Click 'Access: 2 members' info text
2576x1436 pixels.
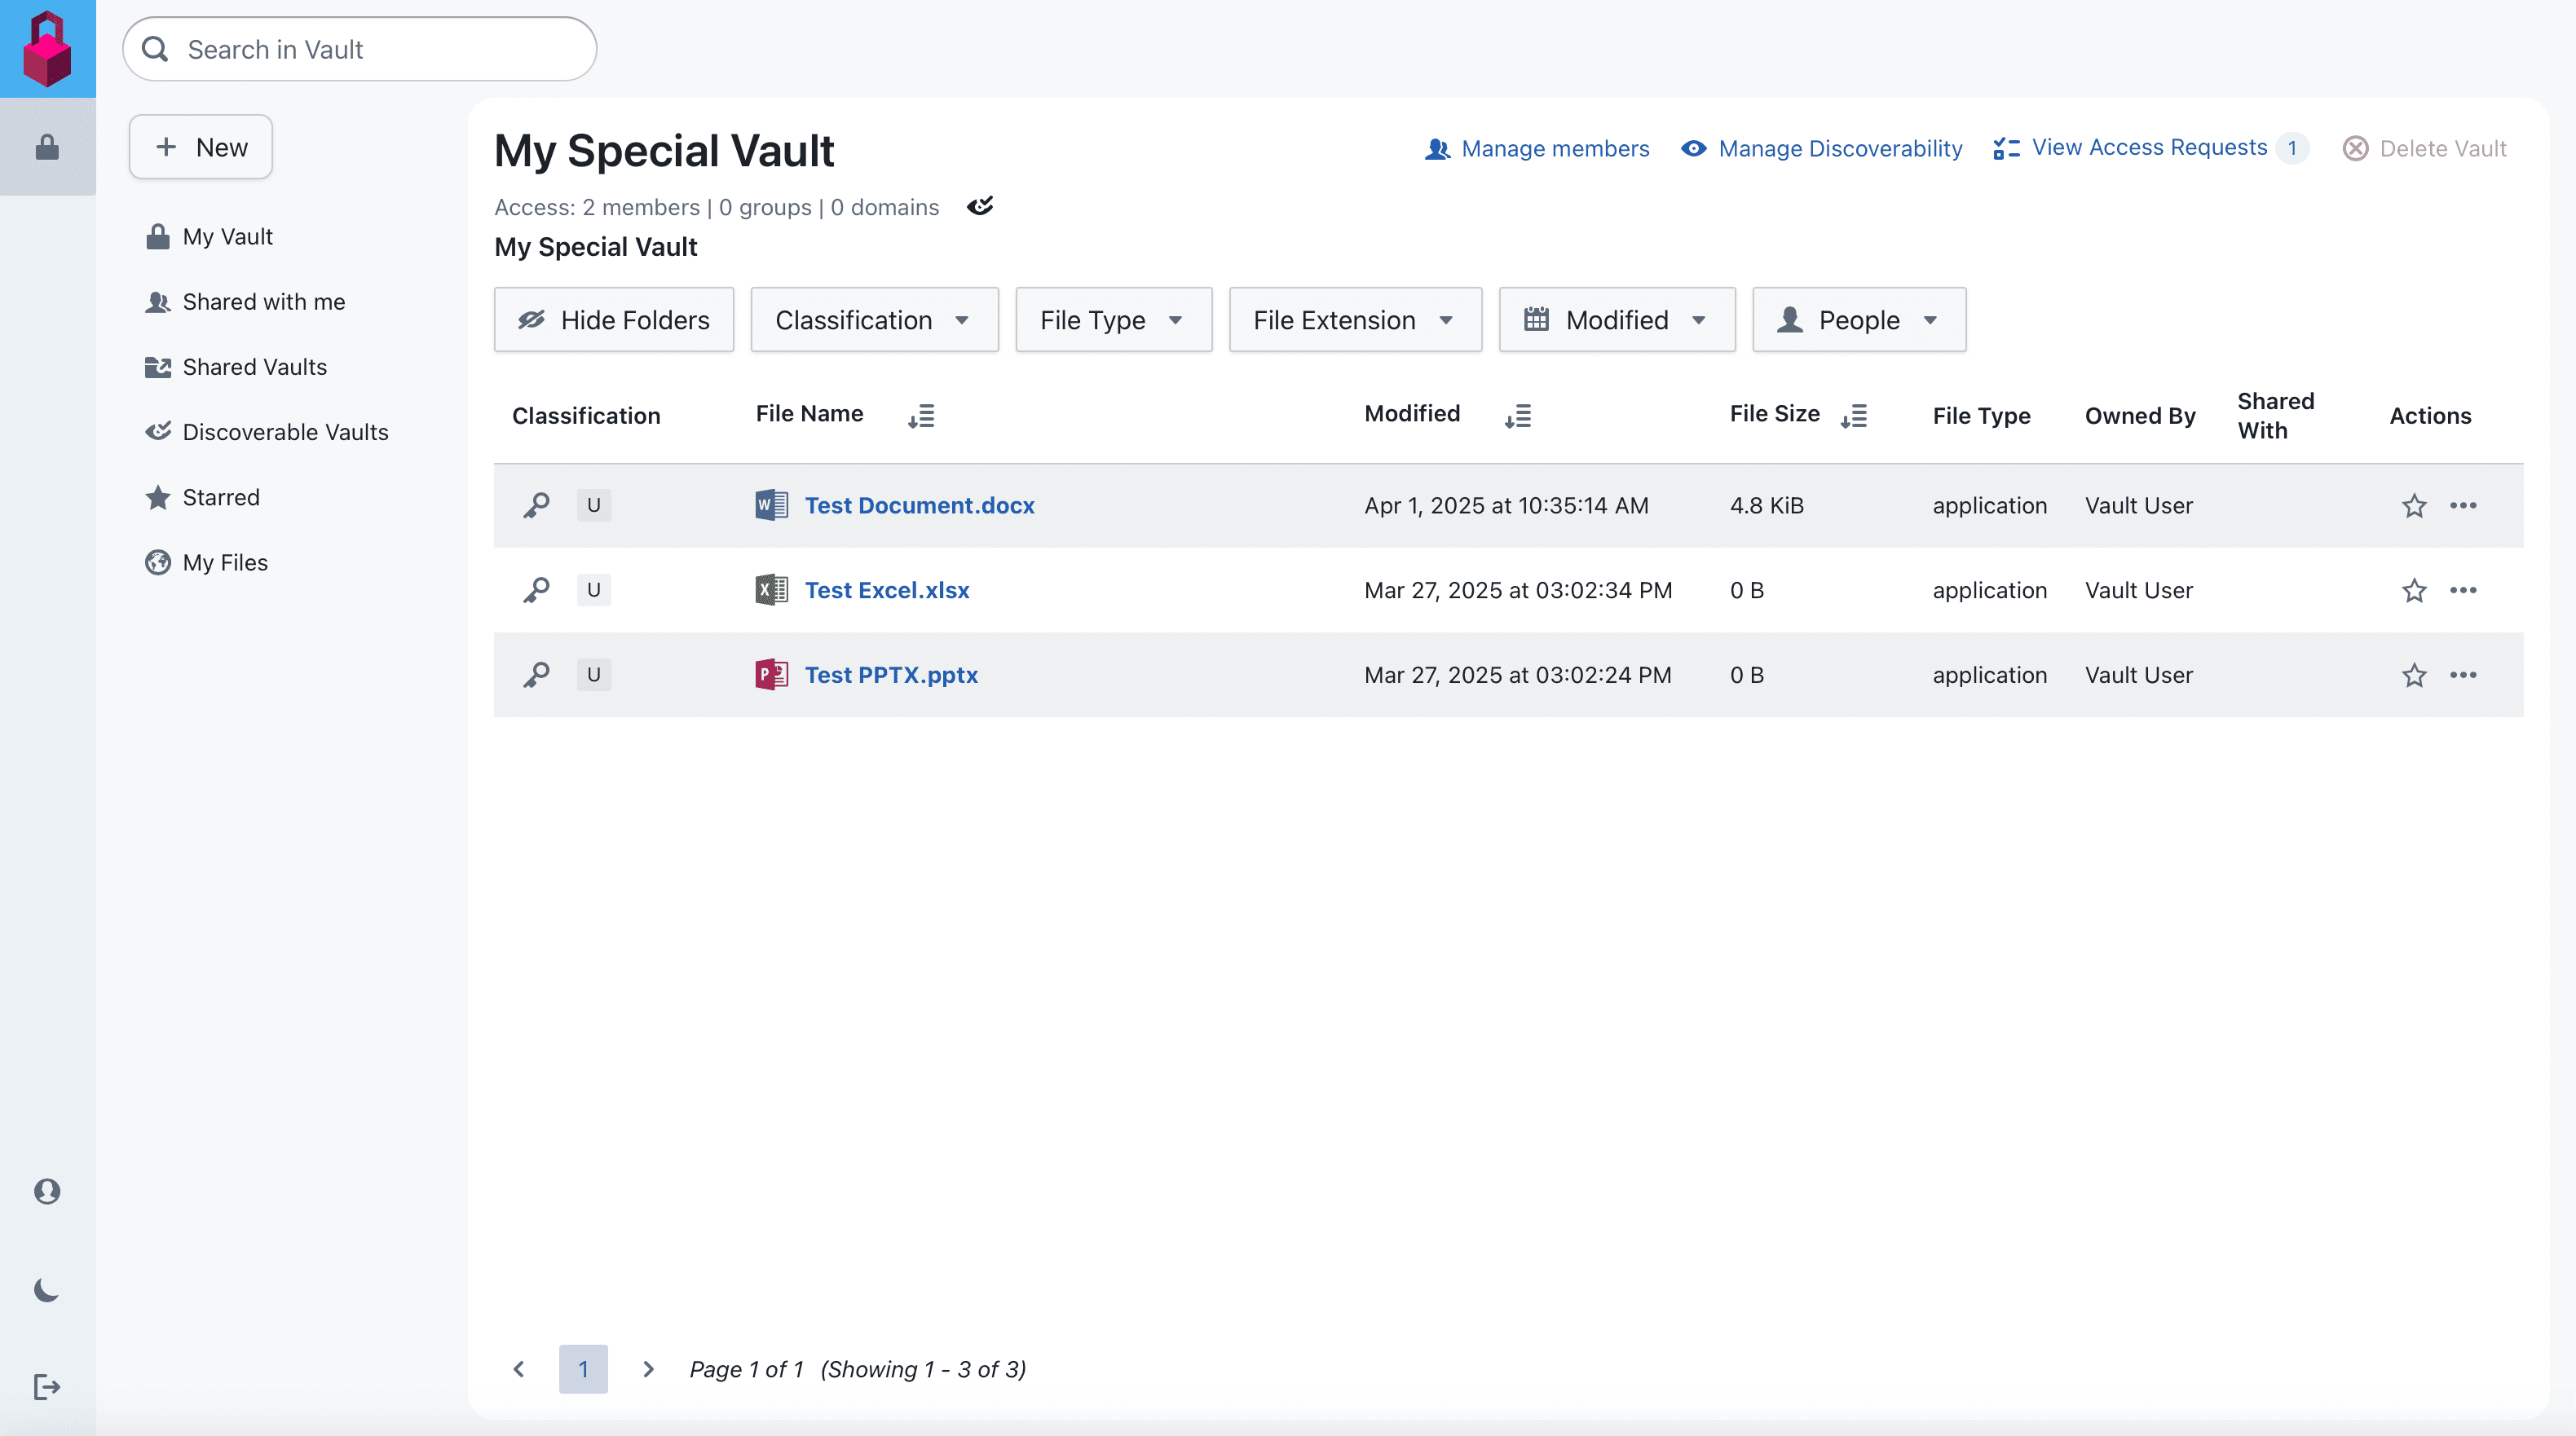[597, 207]
